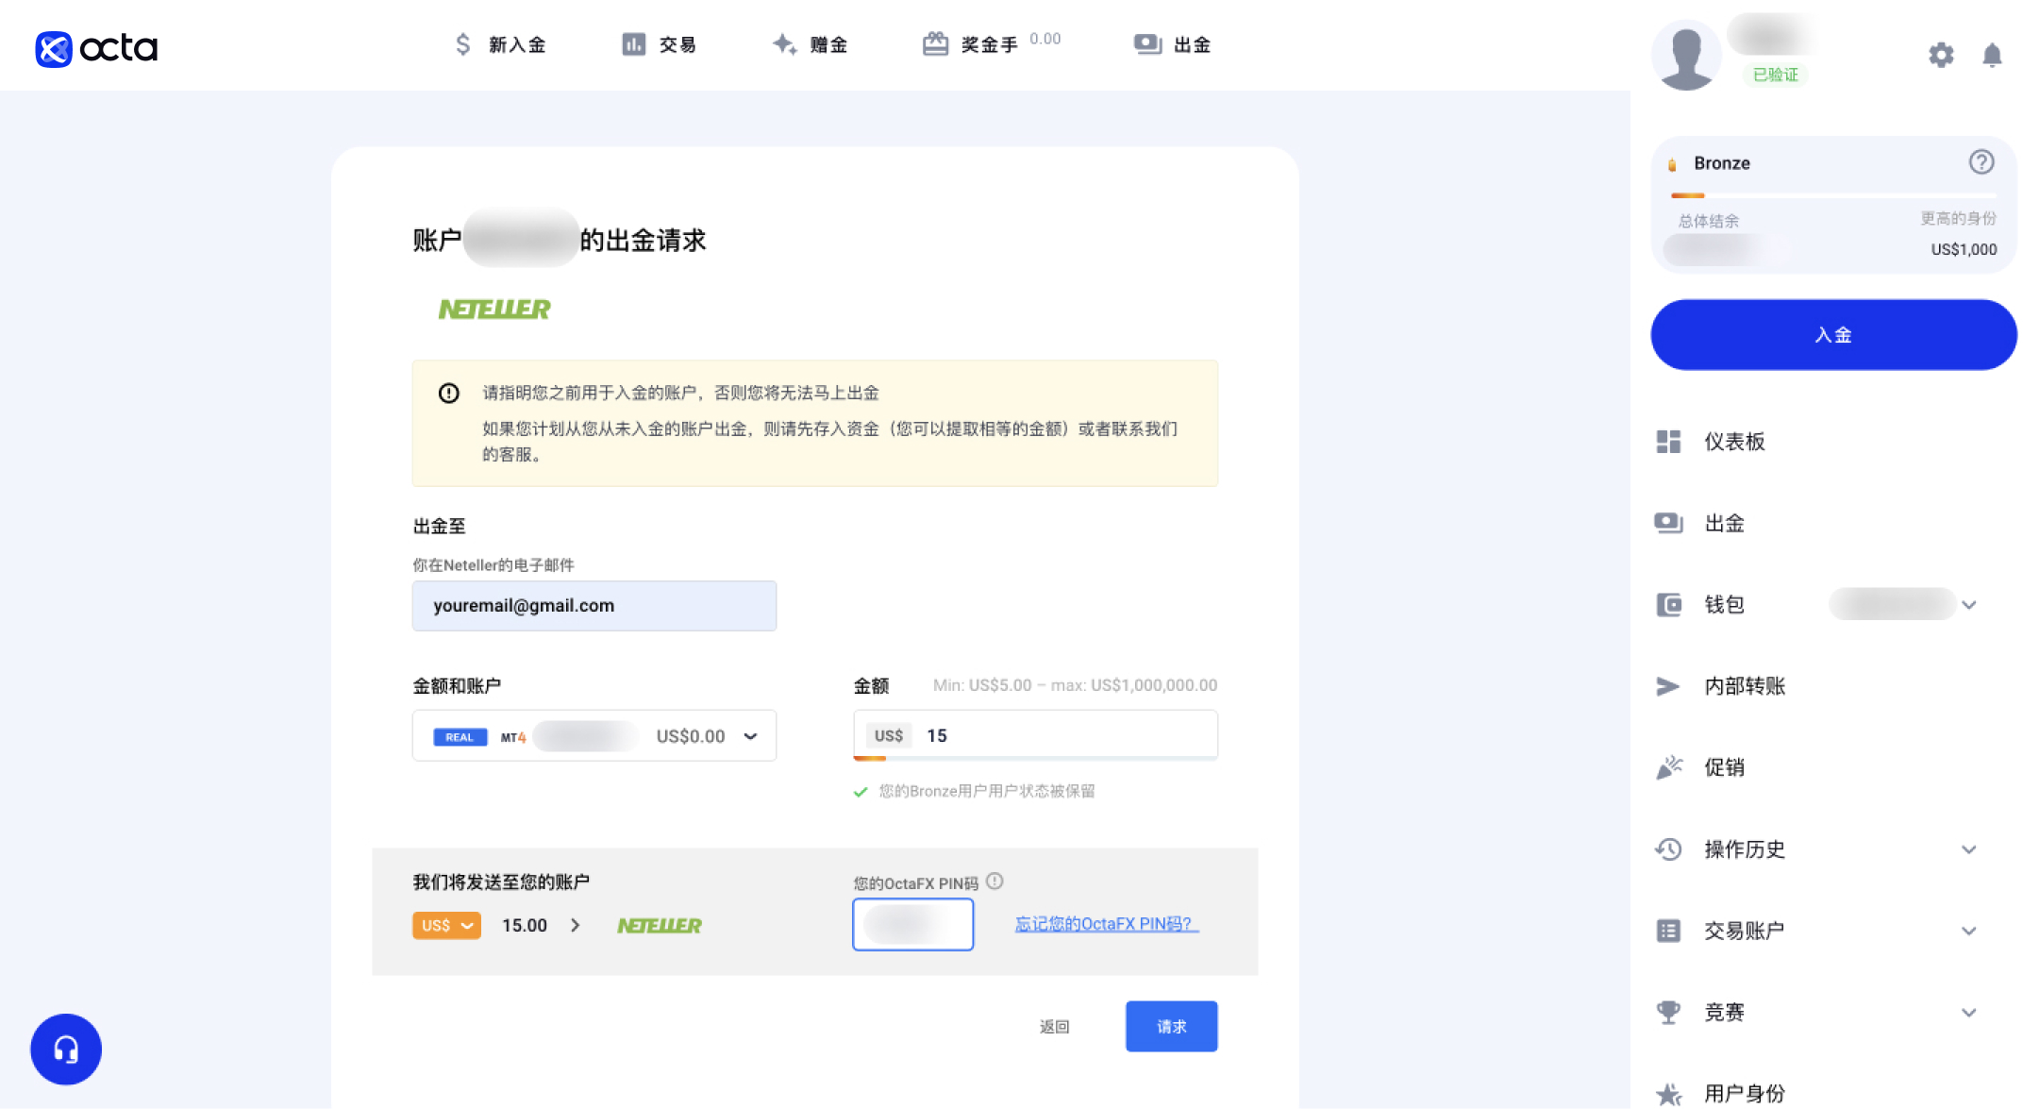Open 奖金手 in top navigation
This screenshot has height=1109, width=2023.
[989, 44]
